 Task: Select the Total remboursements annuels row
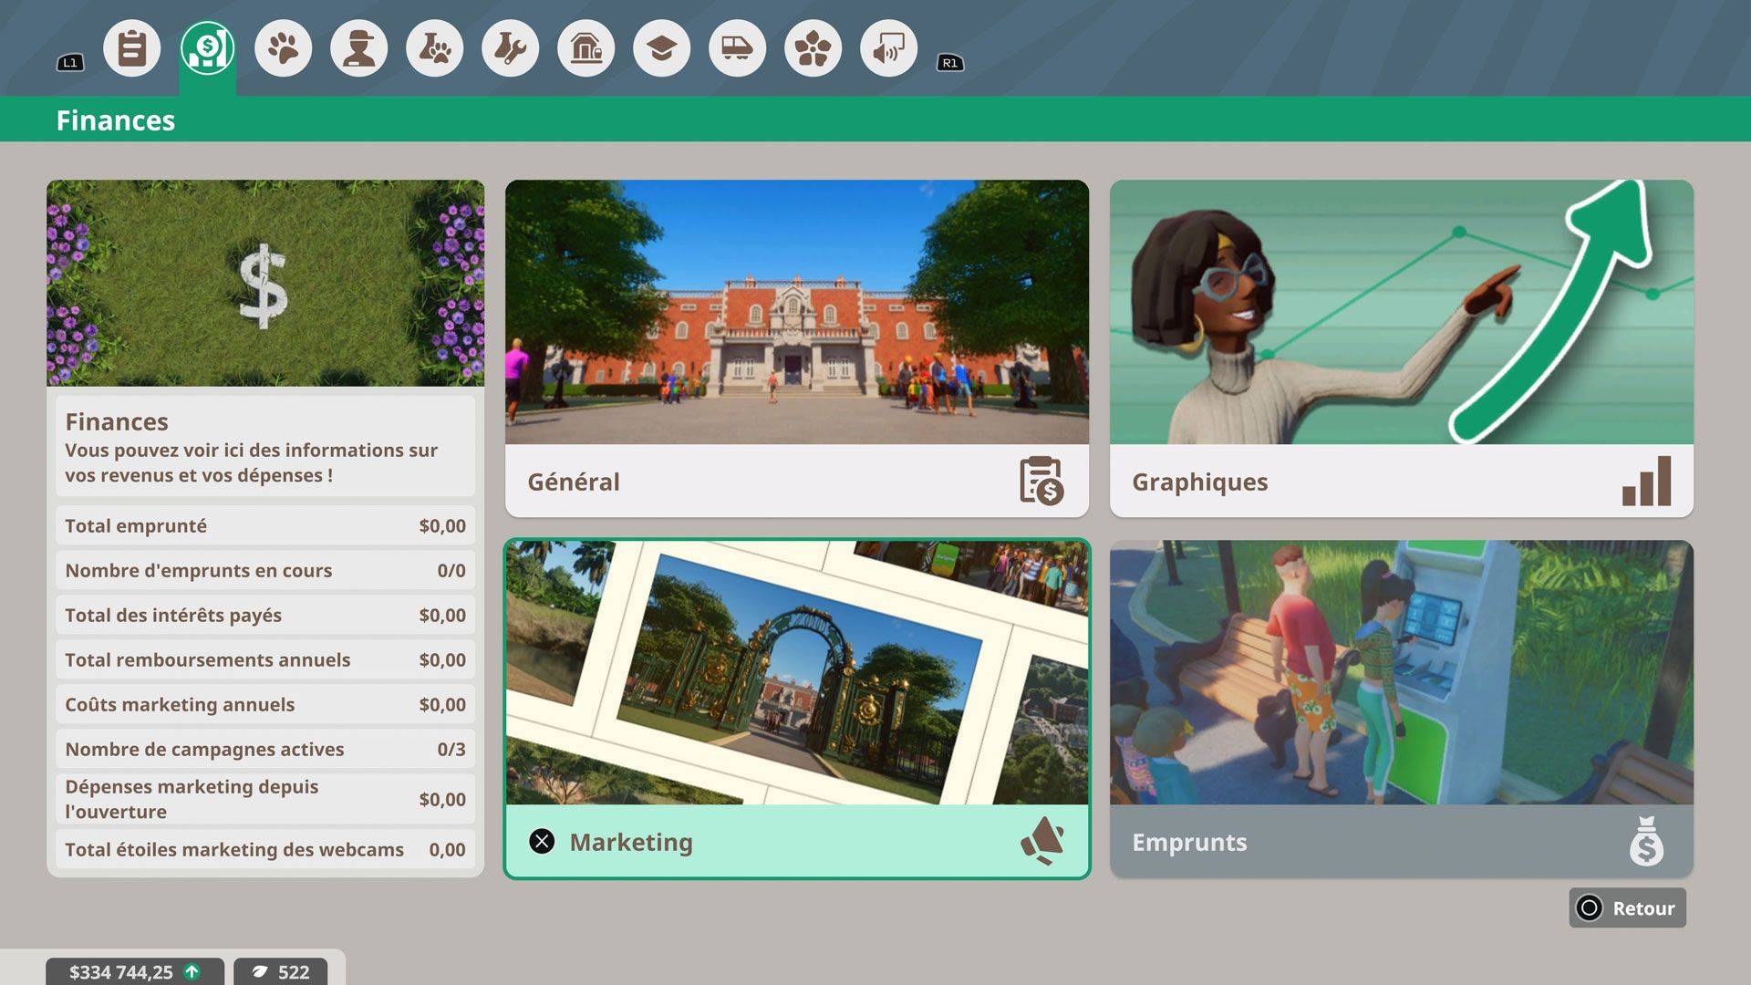tap(265, 659)
